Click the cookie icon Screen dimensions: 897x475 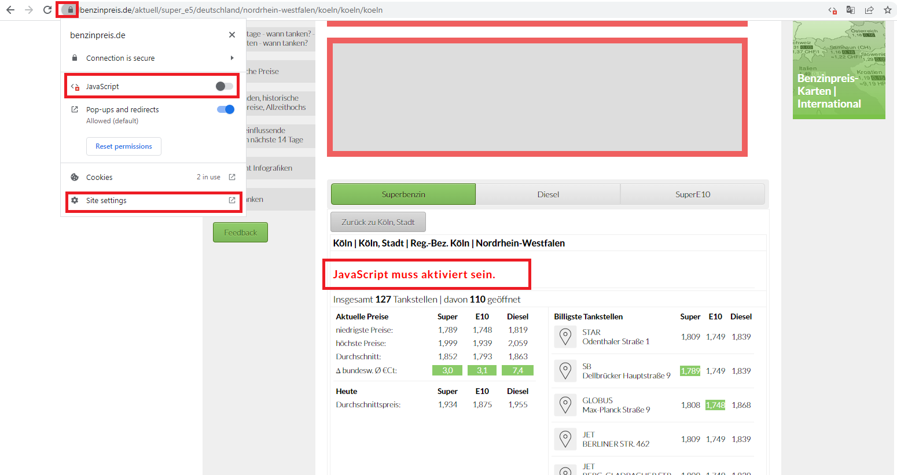point(75,177)
